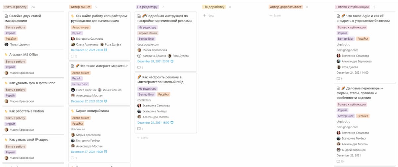
Task: Click the page icon on Что такое интернет-маркетинг
Action: 73,66
